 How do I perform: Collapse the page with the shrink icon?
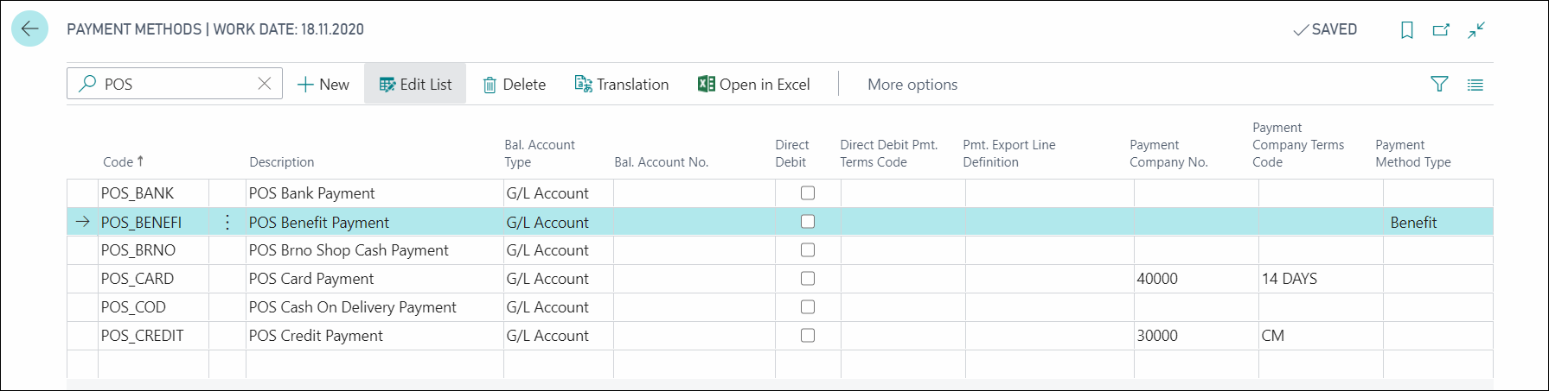tap(1476, 30)
